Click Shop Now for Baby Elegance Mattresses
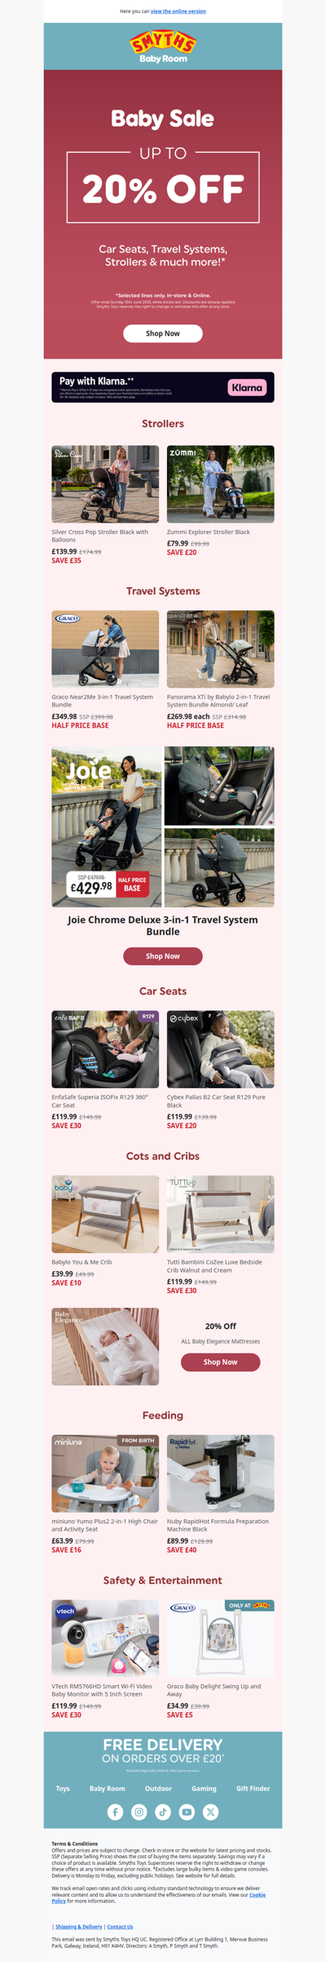 220,1362
